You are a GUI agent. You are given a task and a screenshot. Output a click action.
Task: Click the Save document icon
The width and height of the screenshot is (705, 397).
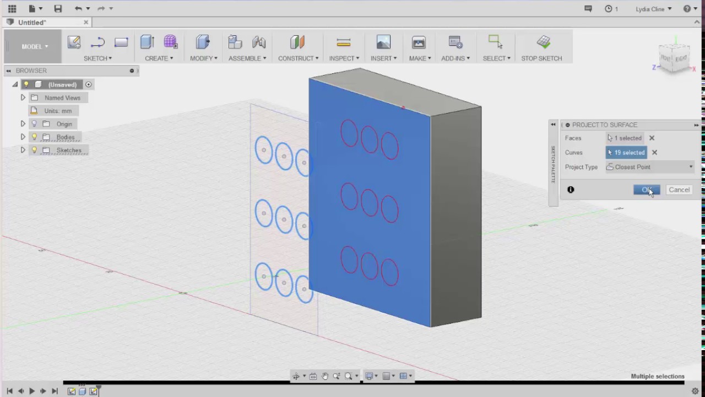click(57, 8)
